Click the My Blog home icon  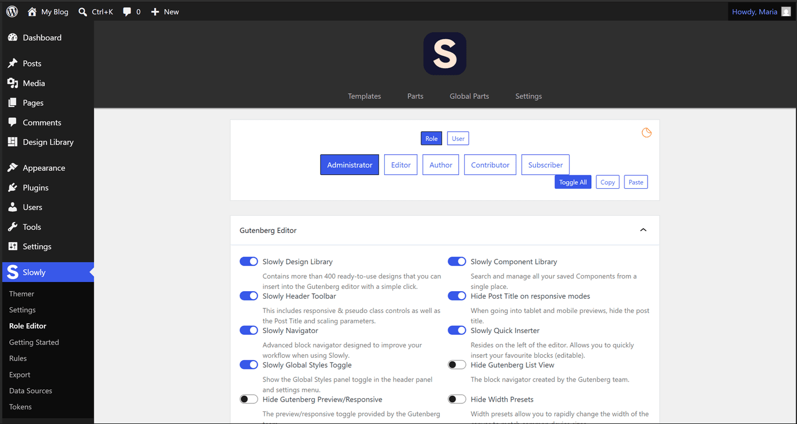(32, 12)
